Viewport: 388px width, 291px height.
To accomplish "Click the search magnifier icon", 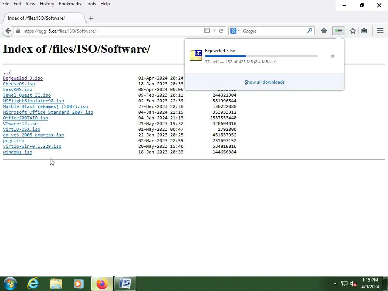I will tap(310, 31).
